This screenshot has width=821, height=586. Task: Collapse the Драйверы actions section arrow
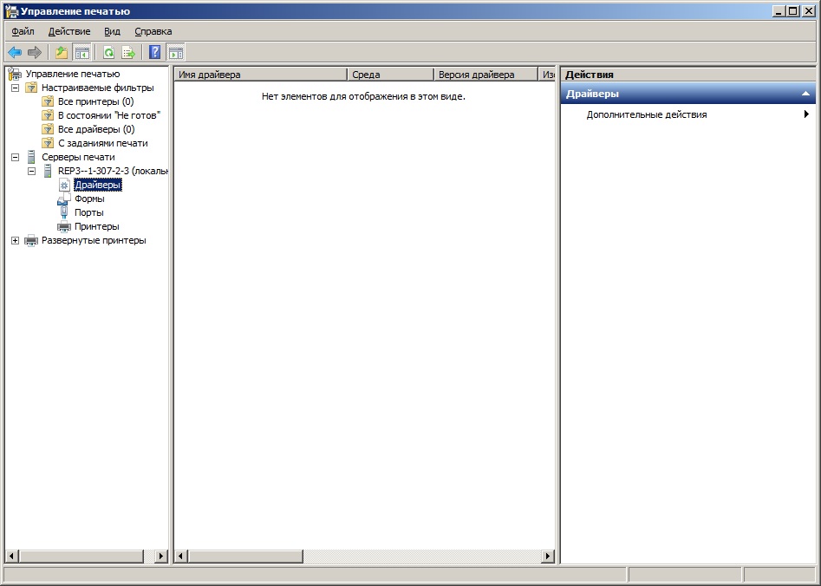(805, 94)
